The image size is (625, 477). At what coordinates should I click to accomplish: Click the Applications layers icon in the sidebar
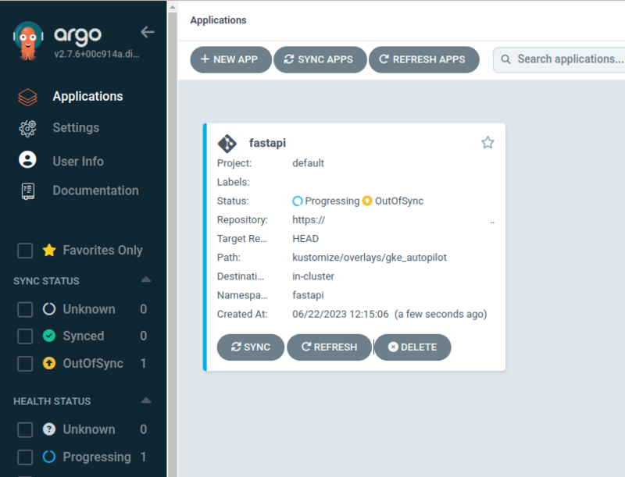point(27,97)
